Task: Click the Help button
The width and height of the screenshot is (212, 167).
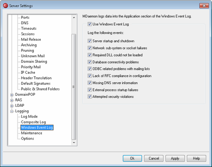Action: point(197,158)
